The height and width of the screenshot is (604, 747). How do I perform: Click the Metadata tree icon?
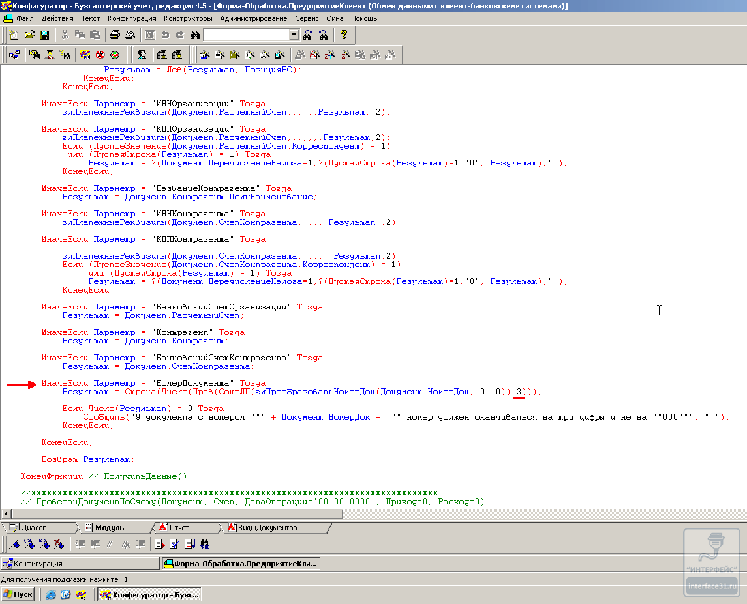14,55
